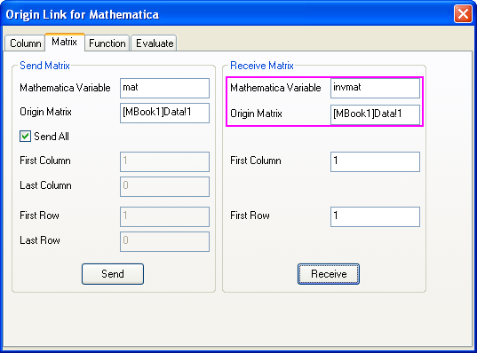Click the disabled Last Row field
The height and width of the screenshot is (353, 477).
[x=164, y=242]
